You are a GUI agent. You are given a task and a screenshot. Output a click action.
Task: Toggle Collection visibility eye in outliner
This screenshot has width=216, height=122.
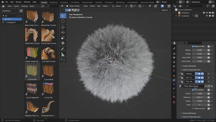pyautogui.click(x=207, y=13)
